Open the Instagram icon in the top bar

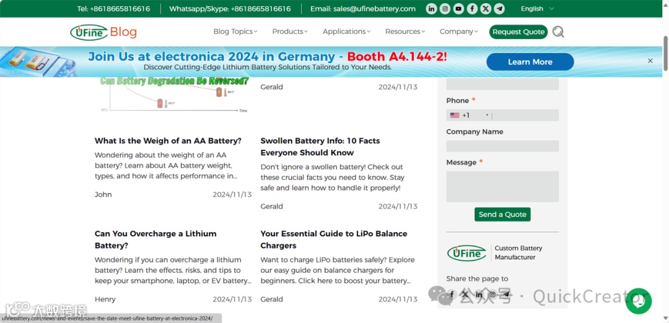coord(445,9)
